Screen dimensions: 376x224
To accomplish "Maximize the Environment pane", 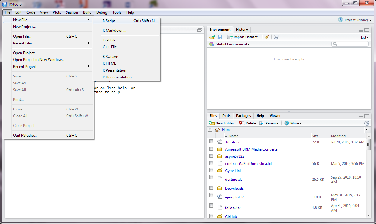I will 367,30.
